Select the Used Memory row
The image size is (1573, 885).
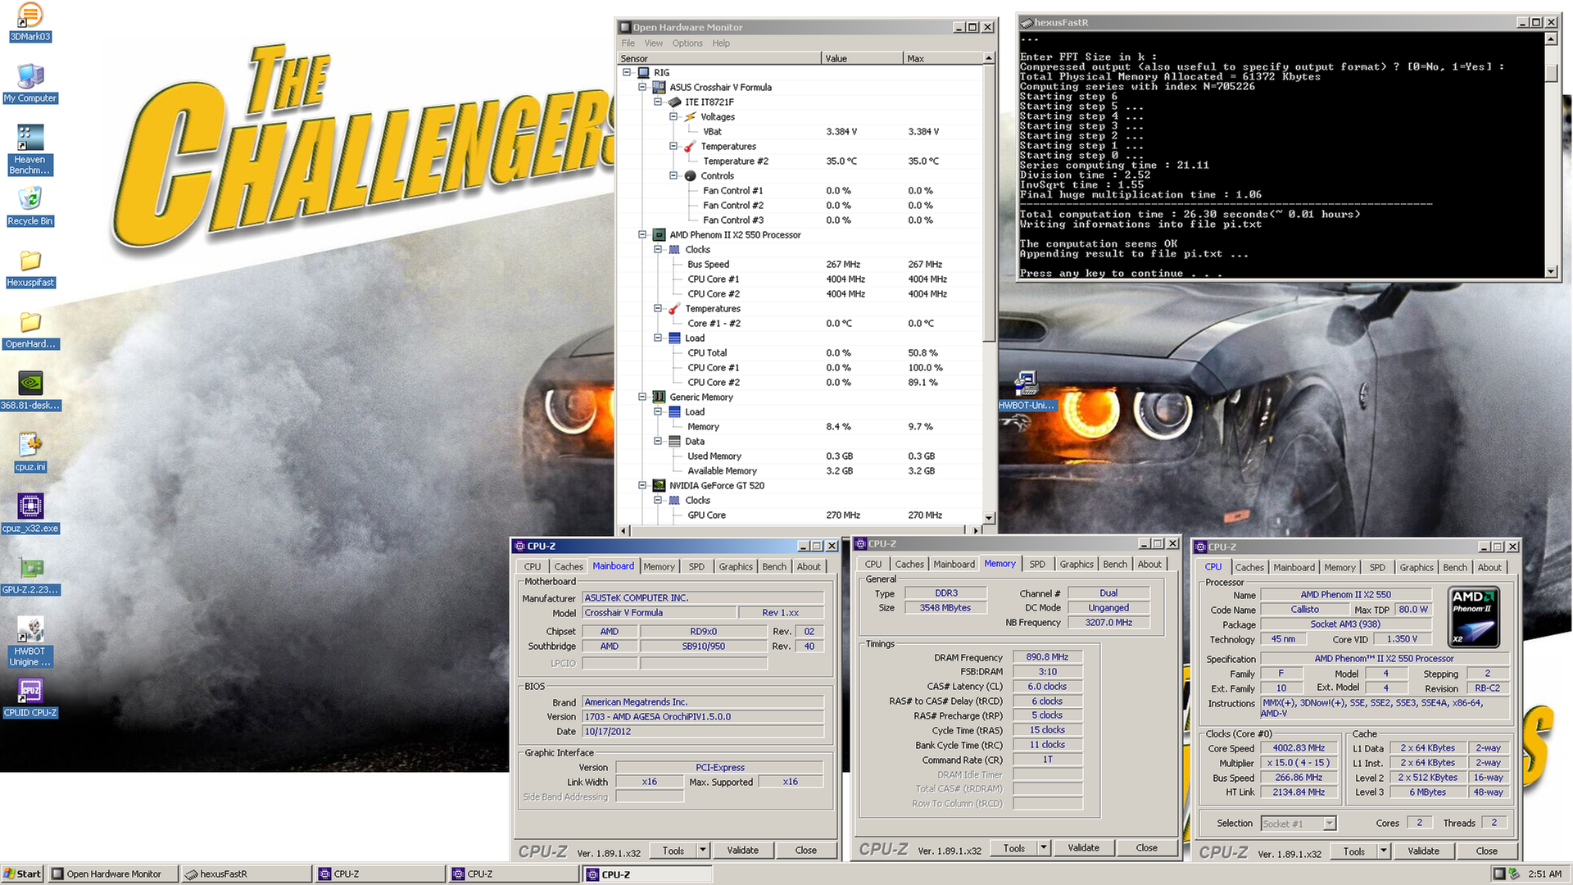(800, 456)
